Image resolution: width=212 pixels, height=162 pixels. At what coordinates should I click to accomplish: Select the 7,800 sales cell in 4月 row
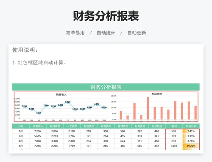click(x=38, y=141)
